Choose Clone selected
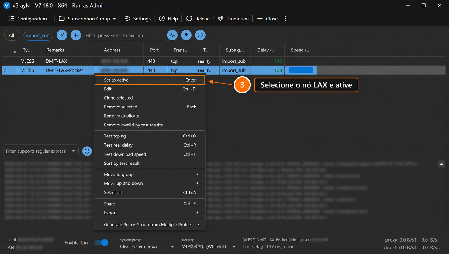The width and height of the screenshot is (449, 254). pos(150,98)
